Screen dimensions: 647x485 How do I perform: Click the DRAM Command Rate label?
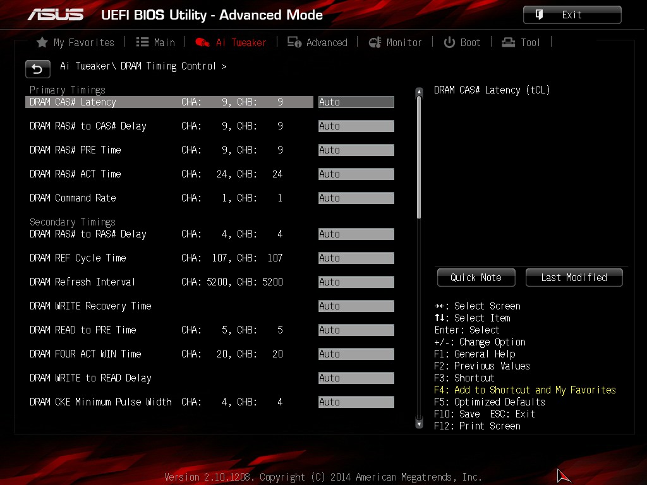73,198
